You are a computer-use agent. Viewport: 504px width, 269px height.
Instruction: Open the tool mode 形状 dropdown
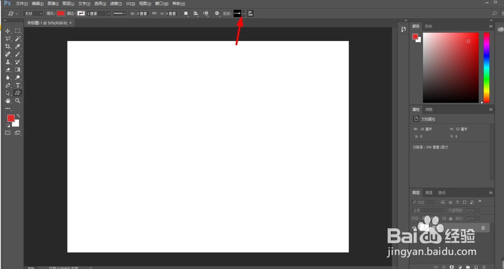tap(33, 14)
